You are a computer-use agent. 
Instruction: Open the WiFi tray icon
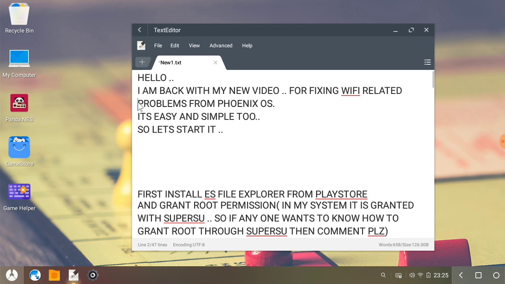(x=420, y=275)
